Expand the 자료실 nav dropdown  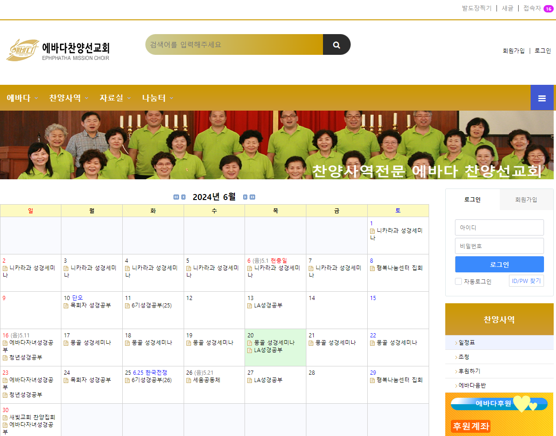point(115,98)
